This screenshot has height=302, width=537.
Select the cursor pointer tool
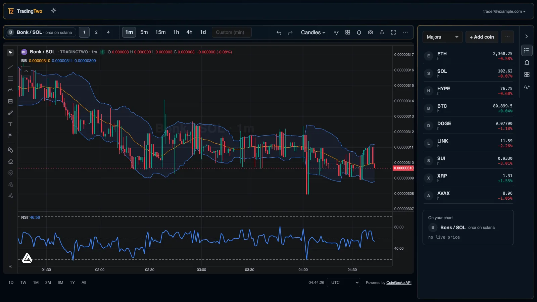[x=10, y=52]
